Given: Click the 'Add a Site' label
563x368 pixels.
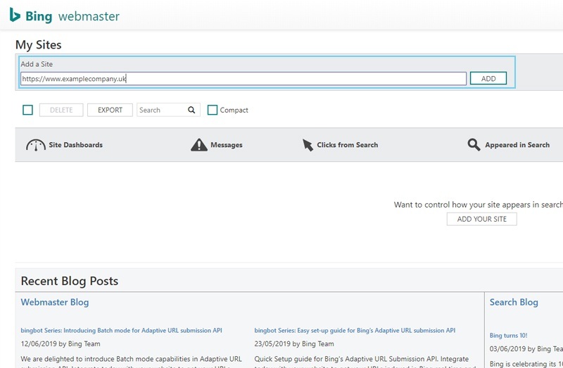Looking at the screenshot, I should (x=37, y=64).
